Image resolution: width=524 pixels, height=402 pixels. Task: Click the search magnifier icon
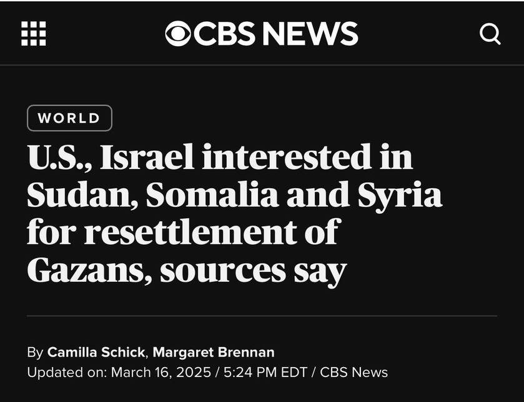pos(490,34)
